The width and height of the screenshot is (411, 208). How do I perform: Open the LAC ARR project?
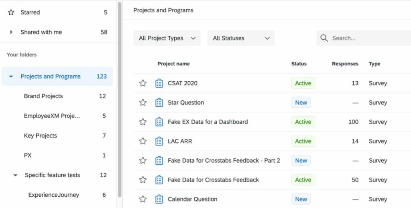tap(180, 141)
